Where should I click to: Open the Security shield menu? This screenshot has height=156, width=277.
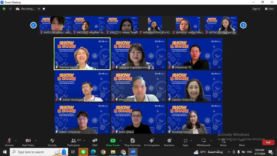(x=52, y=142)
